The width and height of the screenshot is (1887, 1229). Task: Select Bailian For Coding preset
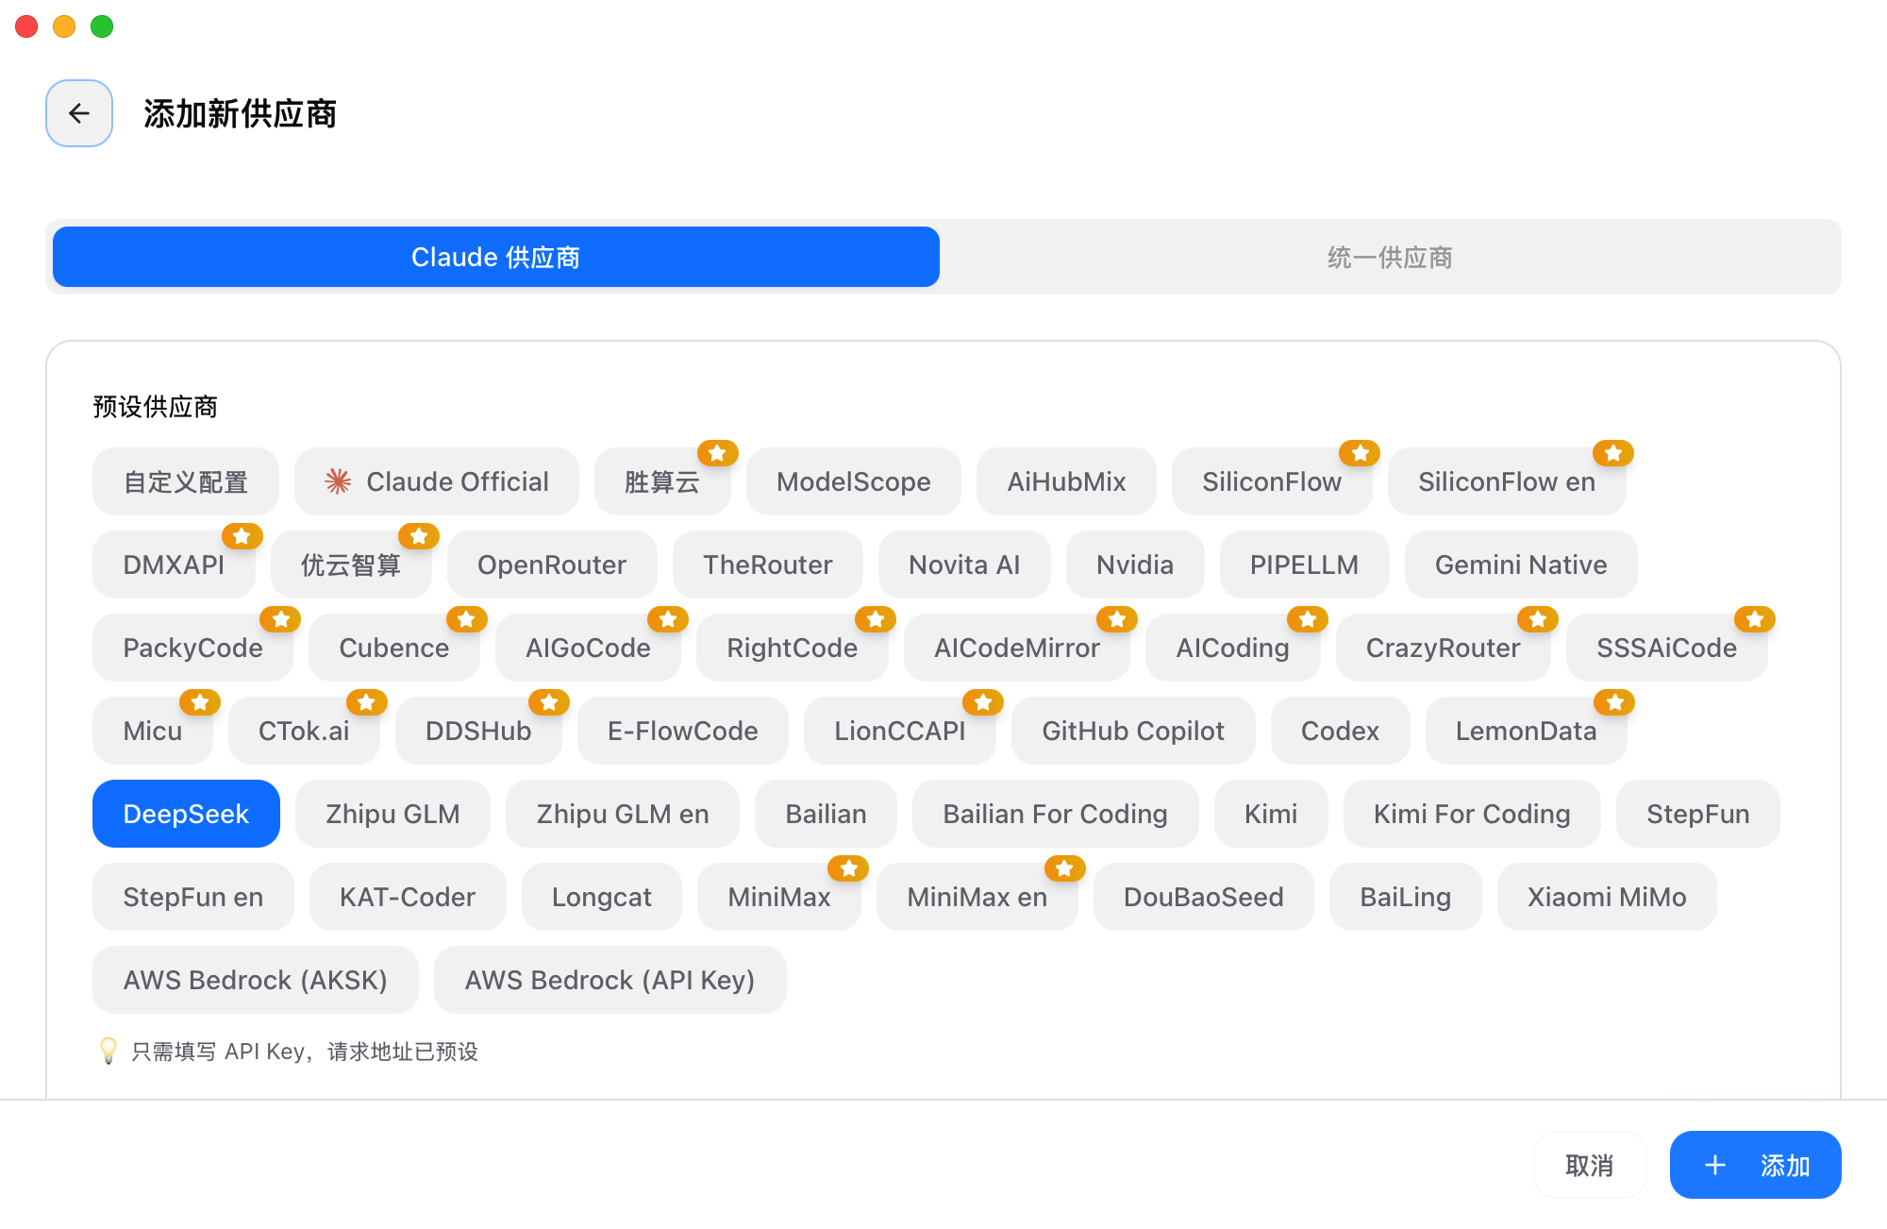[x=1056, y=814]
